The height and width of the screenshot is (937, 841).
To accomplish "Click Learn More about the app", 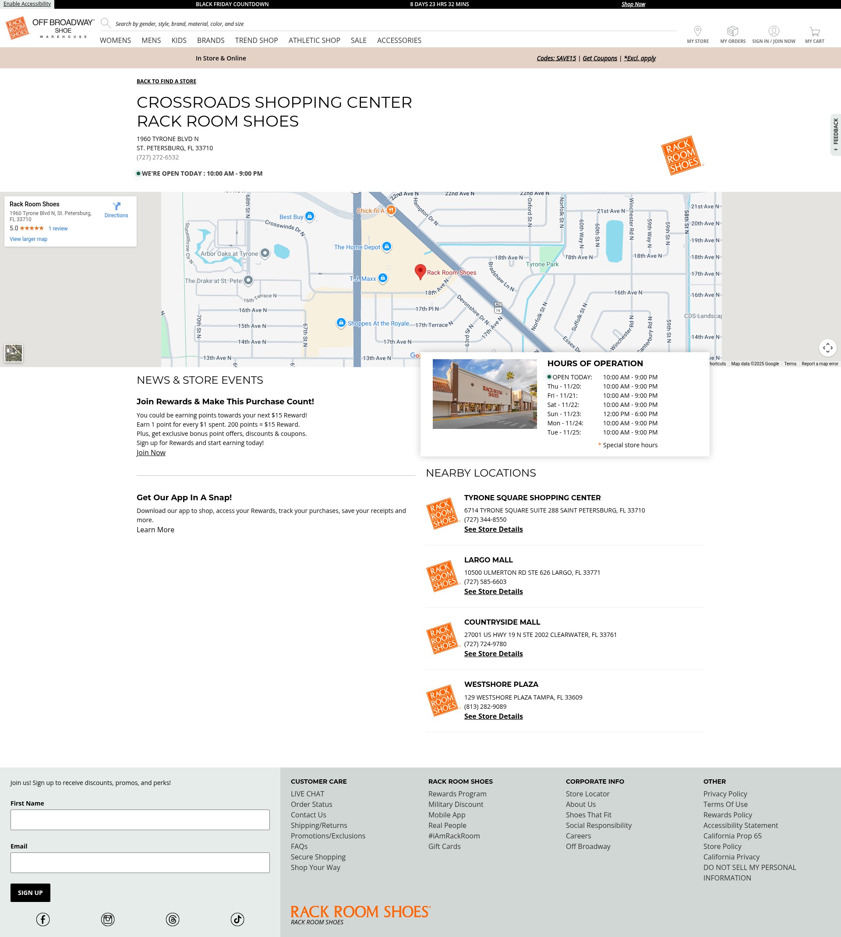I will [x=155, y=530].
